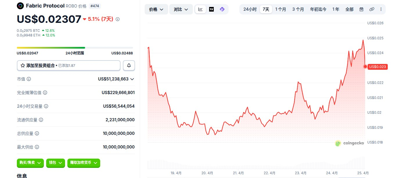This screenshot has height=178, width=395.
Task: Click the US$0.02047 24h low value
Action: click(28, 53)
